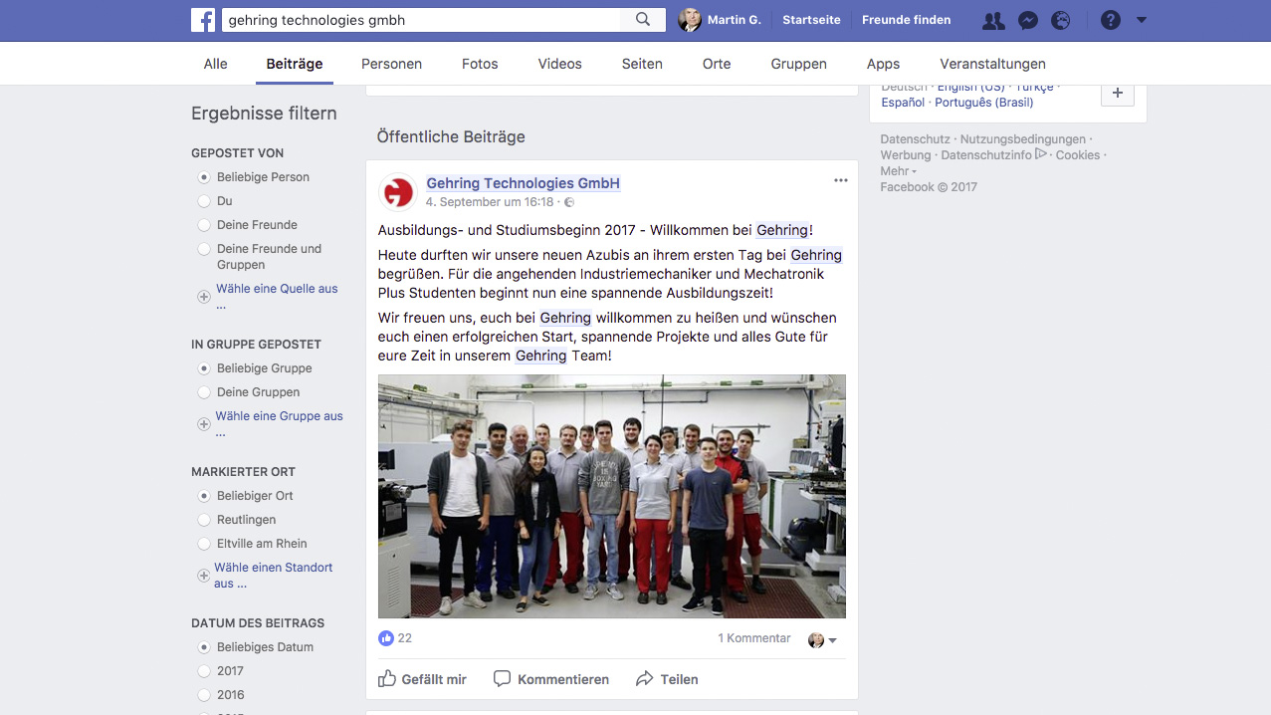
Task: Select the 'Du' radio option
Action: click(204, 201)
